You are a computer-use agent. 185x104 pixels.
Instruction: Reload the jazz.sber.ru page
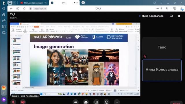[x=24, y=8]
